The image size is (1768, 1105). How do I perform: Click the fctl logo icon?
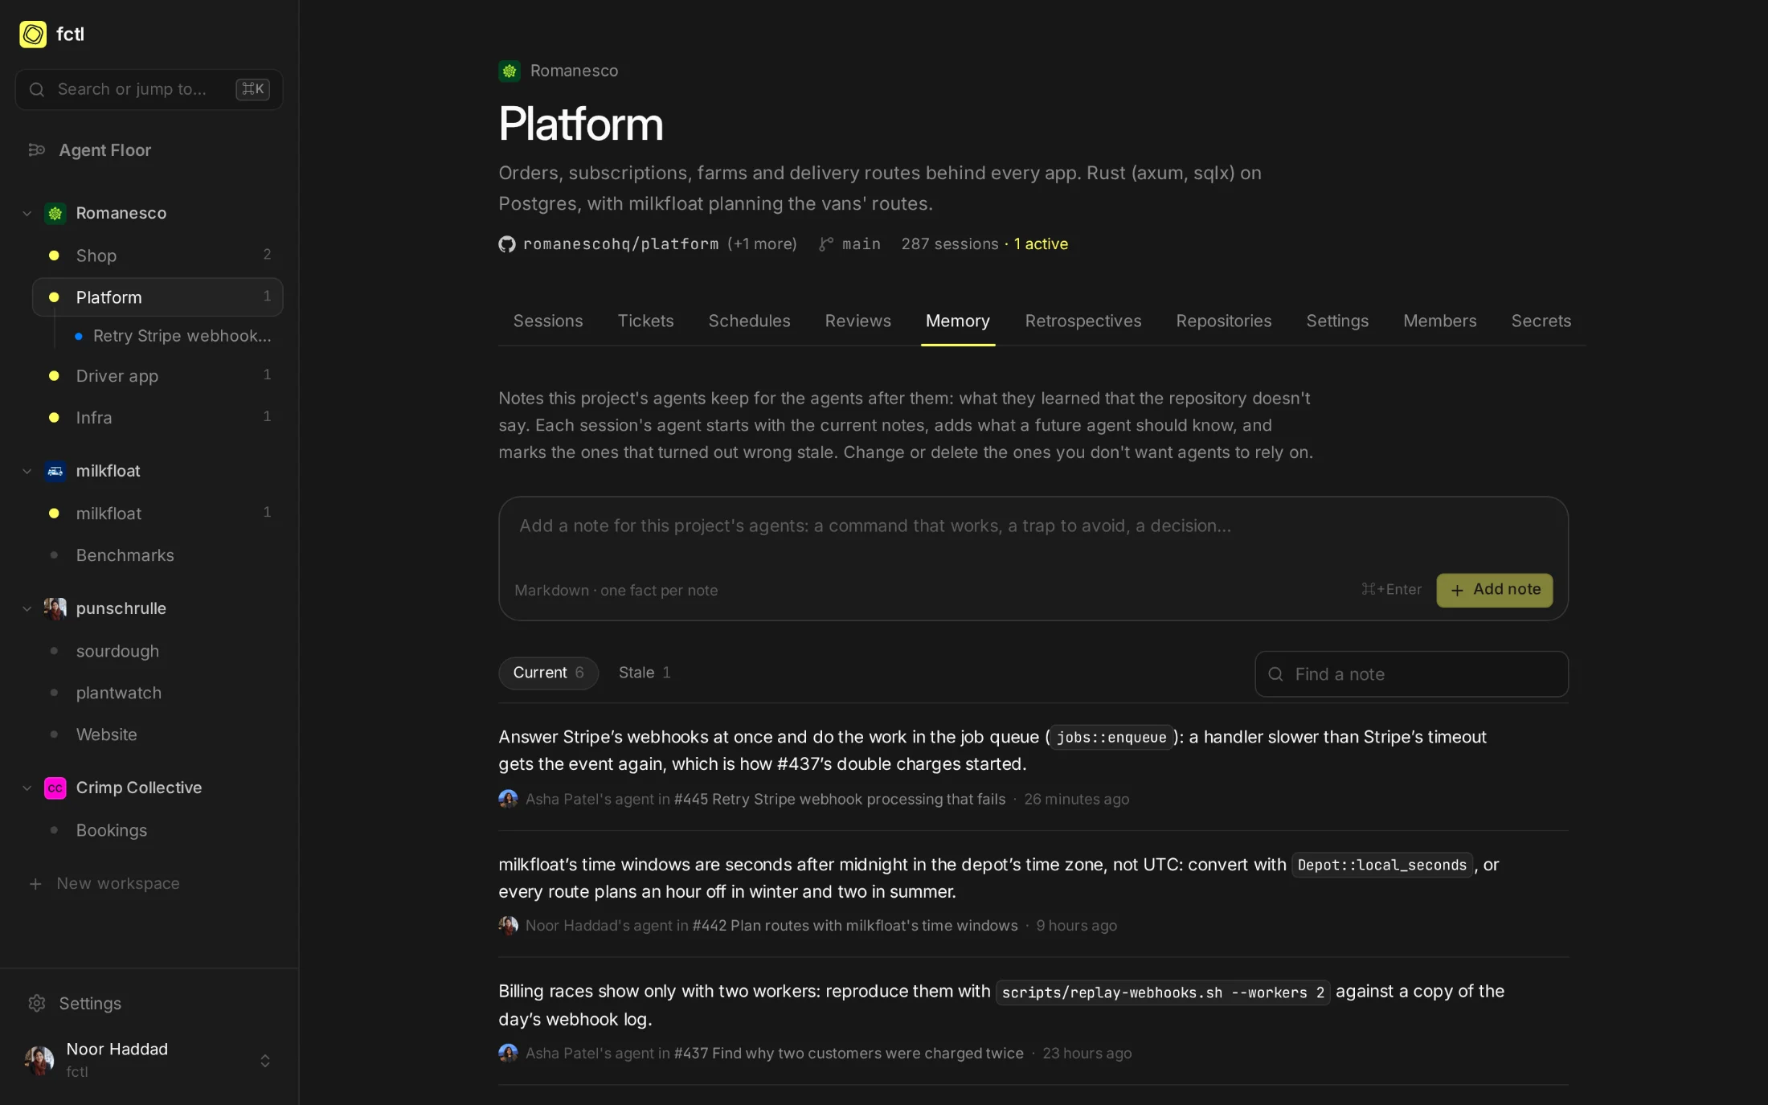pos(33,35)
